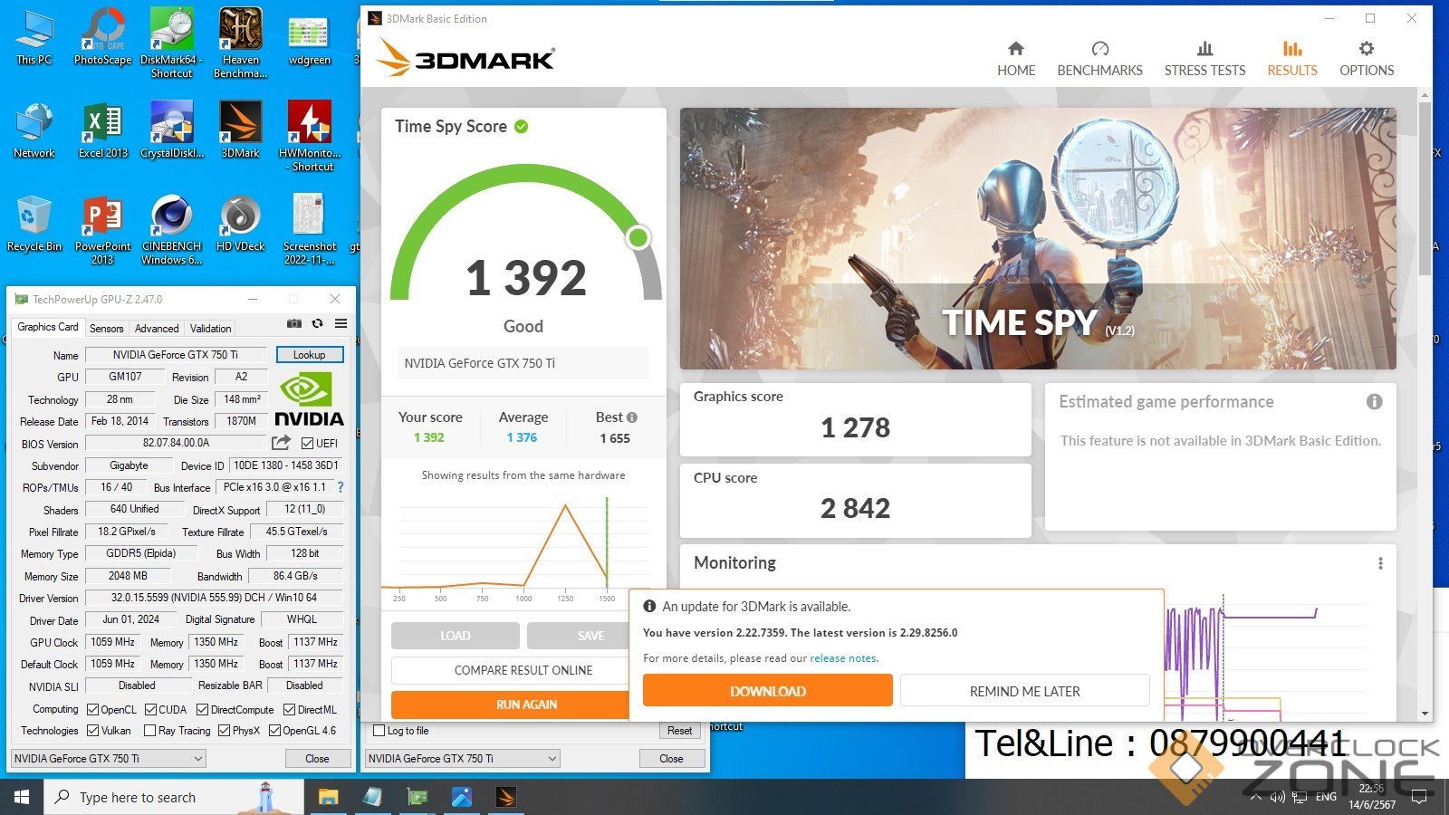Open the RESULTS tab in 3DMark
Viewport: 1449px width, 815px height.
point(1292,59)
